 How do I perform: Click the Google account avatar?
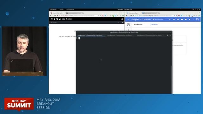pyautogui.click(x=197, y=19)
